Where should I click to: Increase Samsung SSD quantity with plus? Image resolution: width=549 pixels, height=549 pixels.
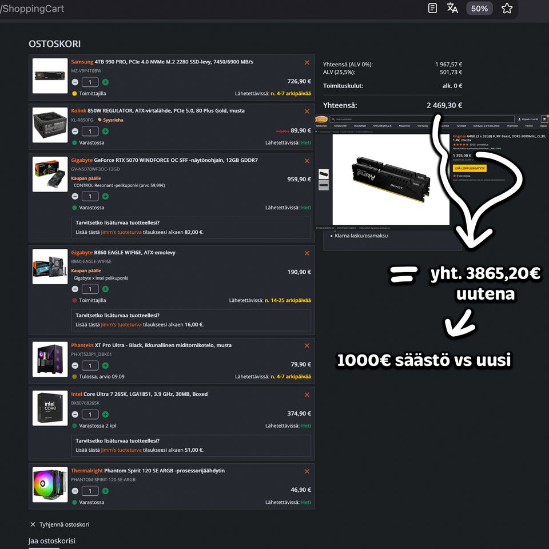(x=105, y=82)
